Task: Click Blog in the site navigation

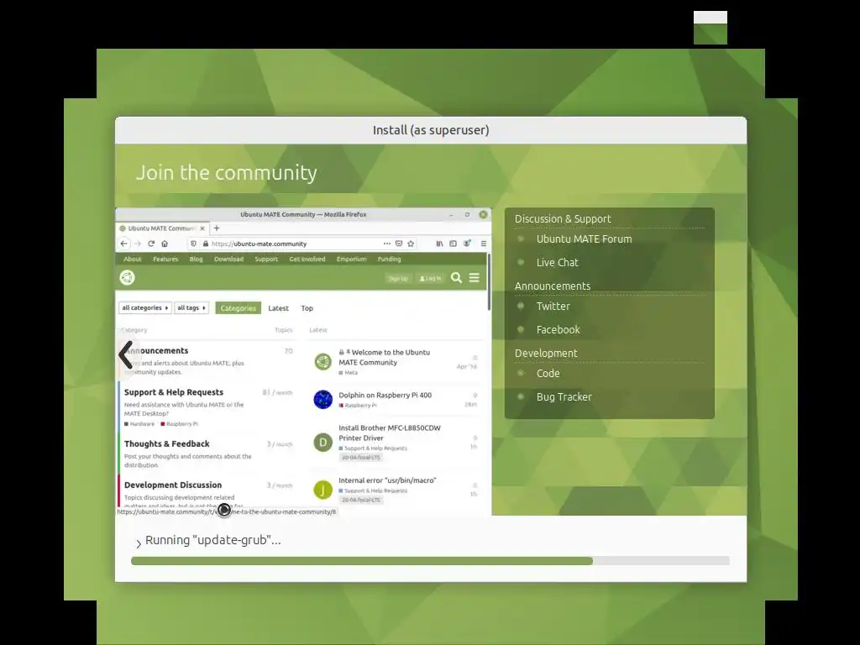Action: click(x=196, y=259)
